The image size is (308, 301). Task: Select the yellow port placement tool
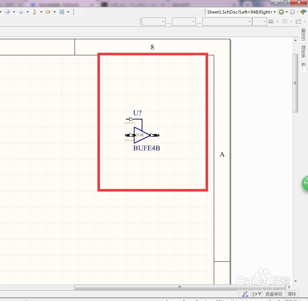48,12
